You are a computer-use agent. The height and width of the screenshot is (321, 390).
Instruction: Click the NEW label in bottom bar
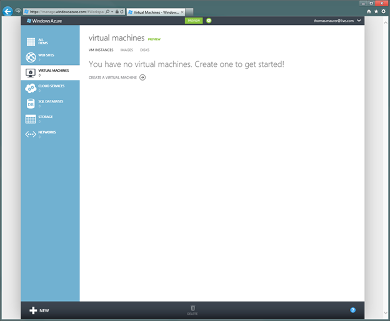(44, 310)
